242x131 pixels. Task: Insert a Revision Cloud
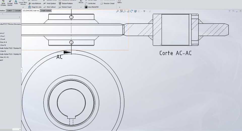click(107, 3)
